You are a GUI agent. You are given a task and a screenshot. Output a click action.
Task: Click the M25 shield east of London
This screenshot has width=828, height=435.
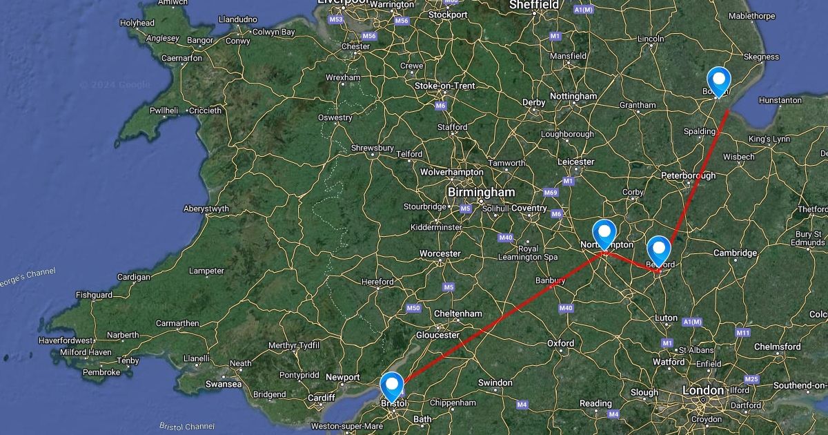point(751,379)
